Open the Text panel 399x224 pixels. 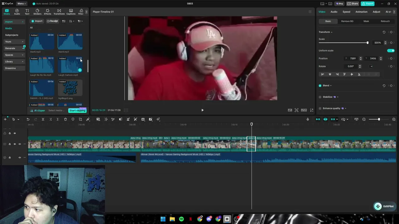27,12
